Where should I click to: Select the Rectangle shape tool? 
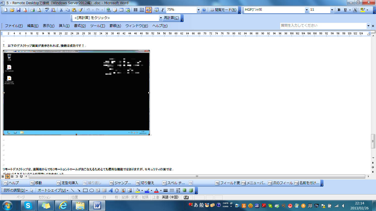tap(85, 190)
